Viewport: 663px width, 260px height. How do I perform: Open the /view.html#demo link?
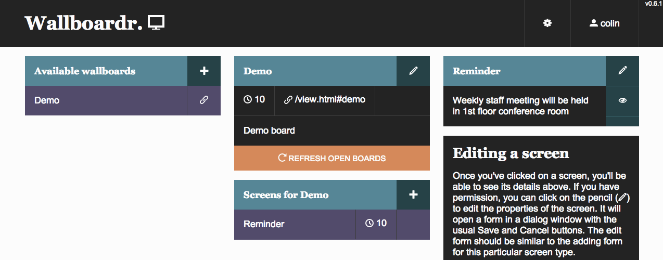(325, 99)
